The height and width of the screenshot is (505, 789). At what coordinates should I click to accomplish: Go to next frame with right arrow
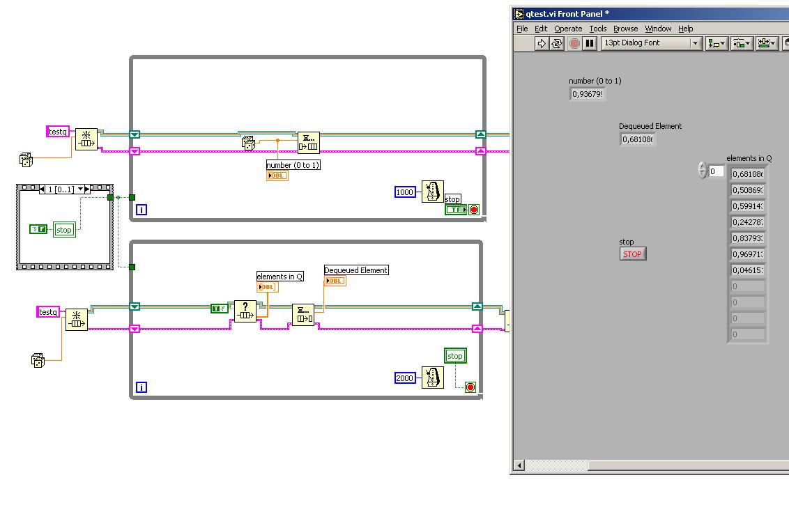[x=87, y=189]
